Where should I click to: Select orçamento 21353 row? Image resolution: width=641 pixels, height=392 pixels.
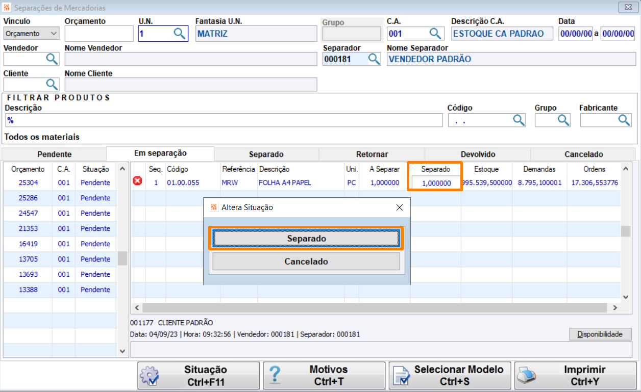coord(60,228)
